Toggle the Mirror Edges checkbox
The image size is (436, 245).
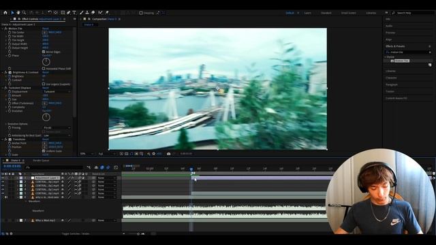click(x=44, y=52)
